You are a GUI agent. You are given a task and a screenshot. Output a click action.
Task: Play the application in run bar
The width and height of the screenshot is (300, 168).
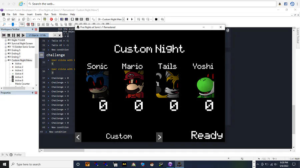(23, 35)
